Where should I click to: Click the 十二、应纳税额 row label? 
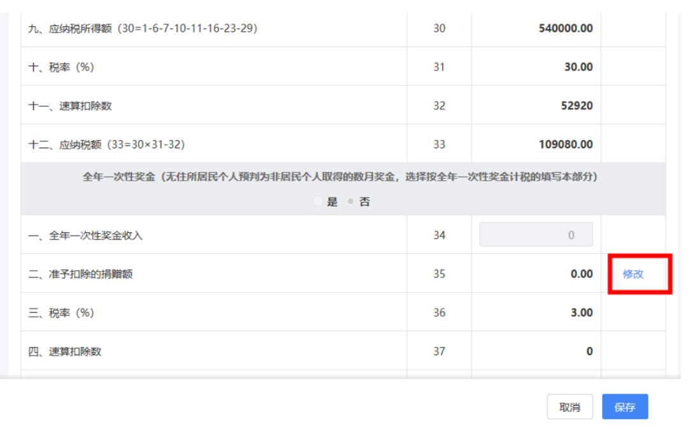106,145
